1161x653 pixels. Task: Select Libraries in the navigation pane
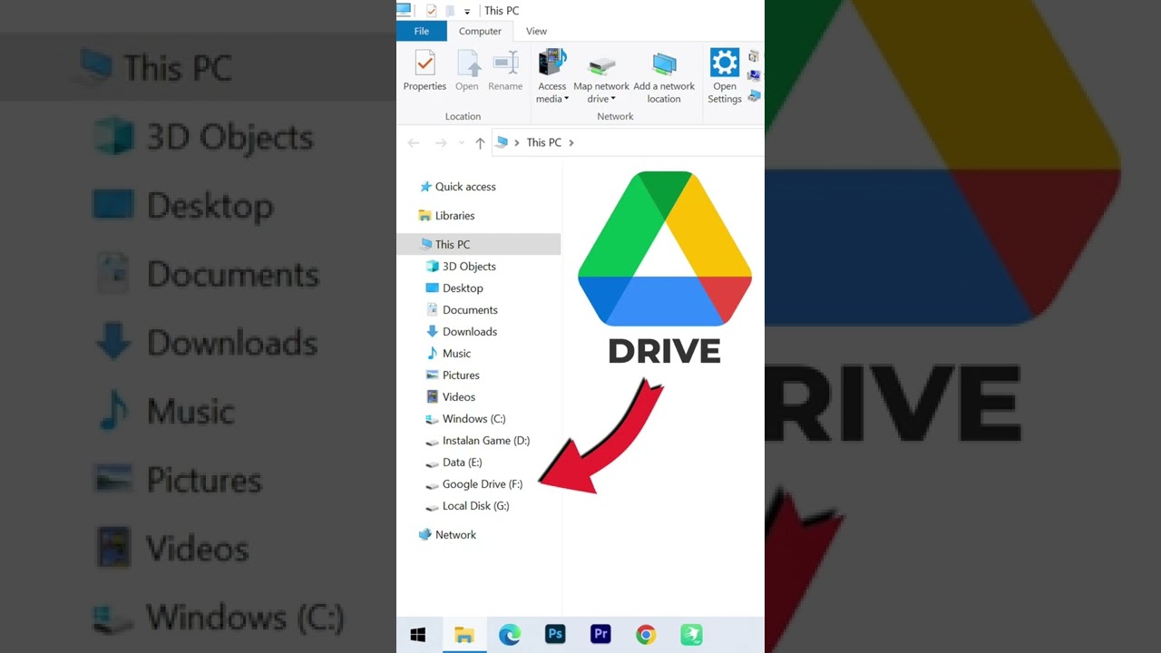446,216
